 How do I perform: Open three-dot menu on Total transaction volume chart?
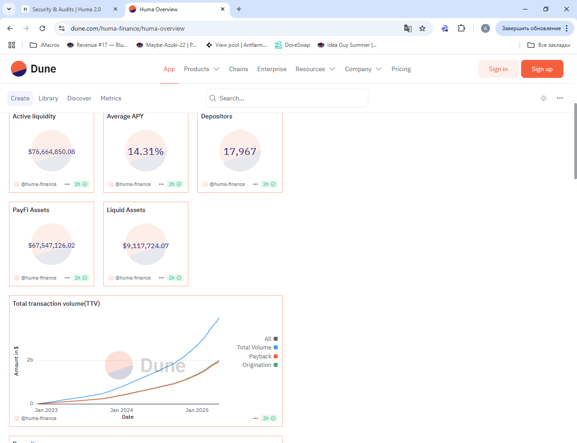(256, 418)
